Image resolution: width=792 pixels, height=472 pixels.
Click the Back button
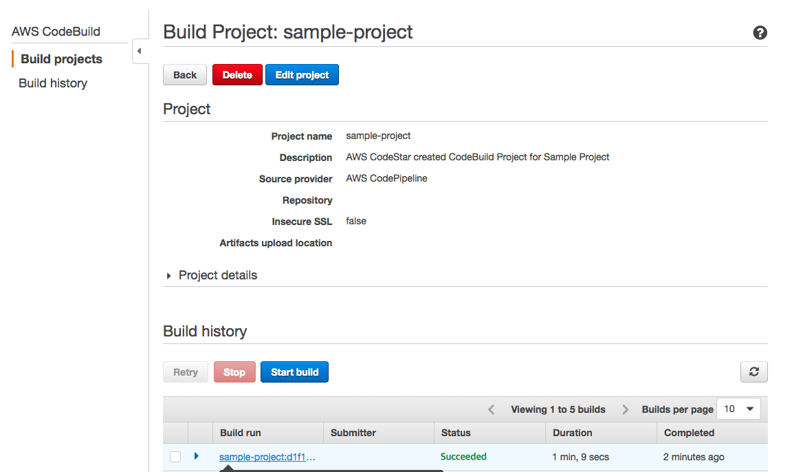click(184, 75)
